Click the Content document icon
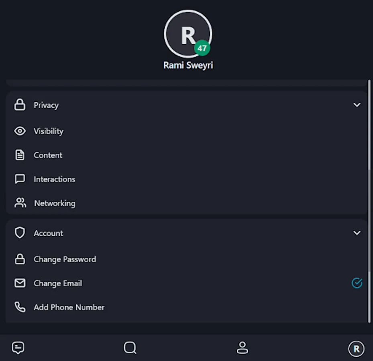 pyautogui.click(x=20, y=155)
